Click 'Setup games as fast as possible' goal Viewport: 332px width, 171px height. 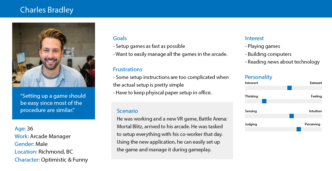pyautogui.click(x=149, y=46)
